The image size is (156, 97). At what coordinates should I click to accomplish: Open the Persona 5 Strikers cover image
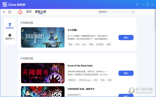[43, 92]
